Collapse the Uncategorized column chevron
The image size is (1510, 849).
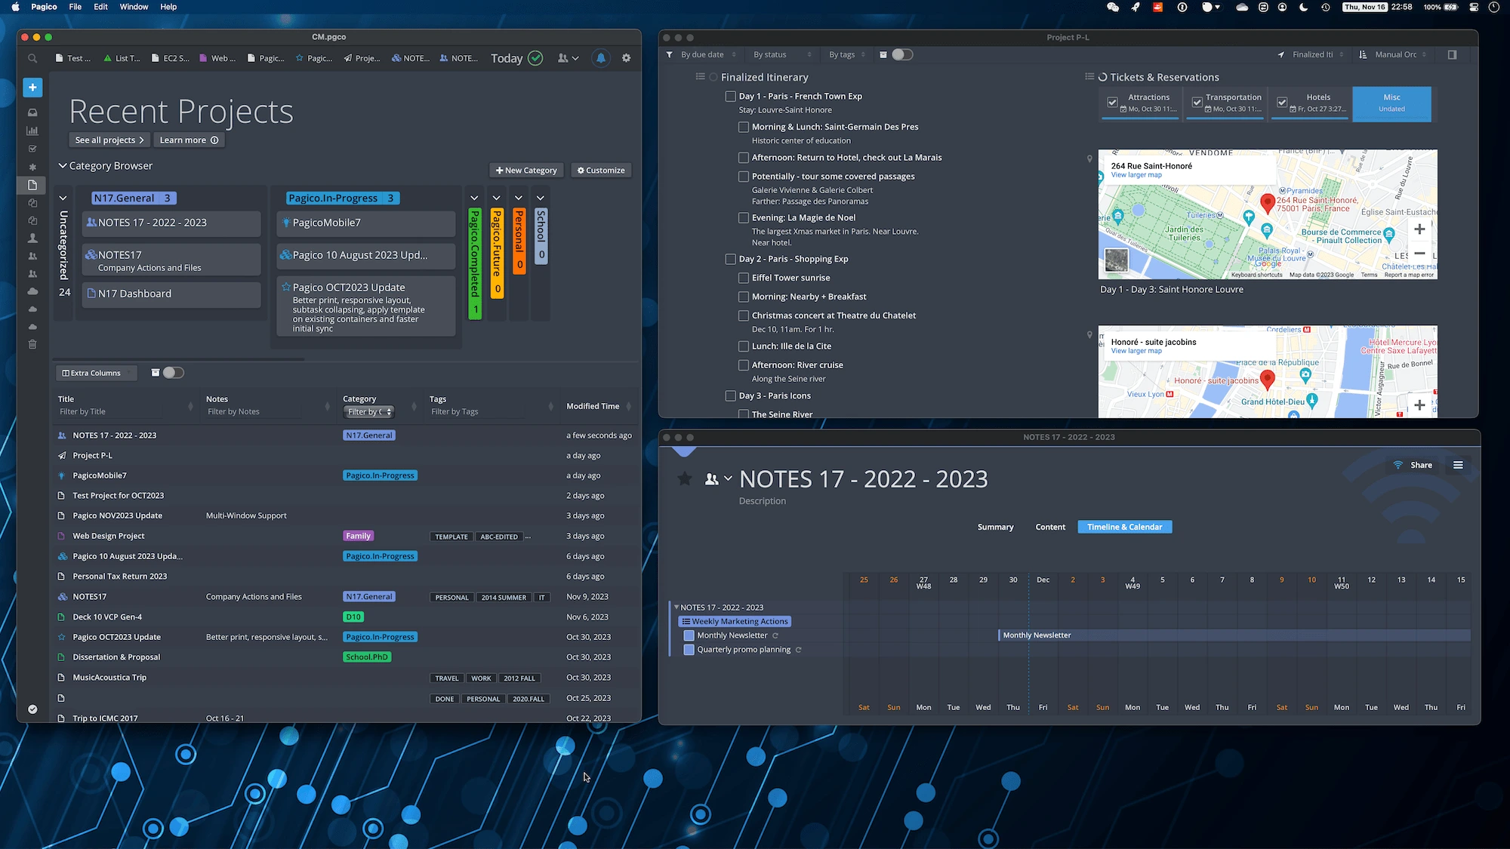click(x=63, y=198)
